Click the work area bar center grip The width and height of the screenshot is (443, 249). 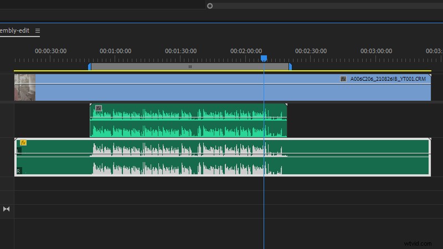click(x=190, y=66)
